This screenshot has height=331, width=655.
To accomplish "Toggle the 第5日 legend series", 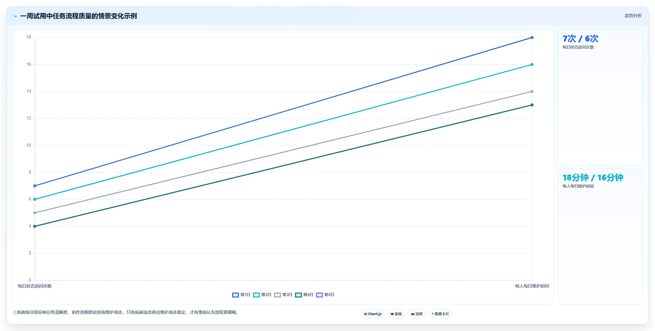I will point(325,295).
